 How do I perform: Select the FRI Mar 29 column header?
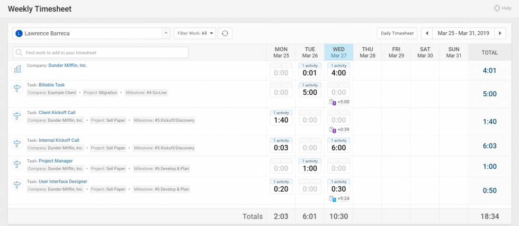[x=396, y=52]
